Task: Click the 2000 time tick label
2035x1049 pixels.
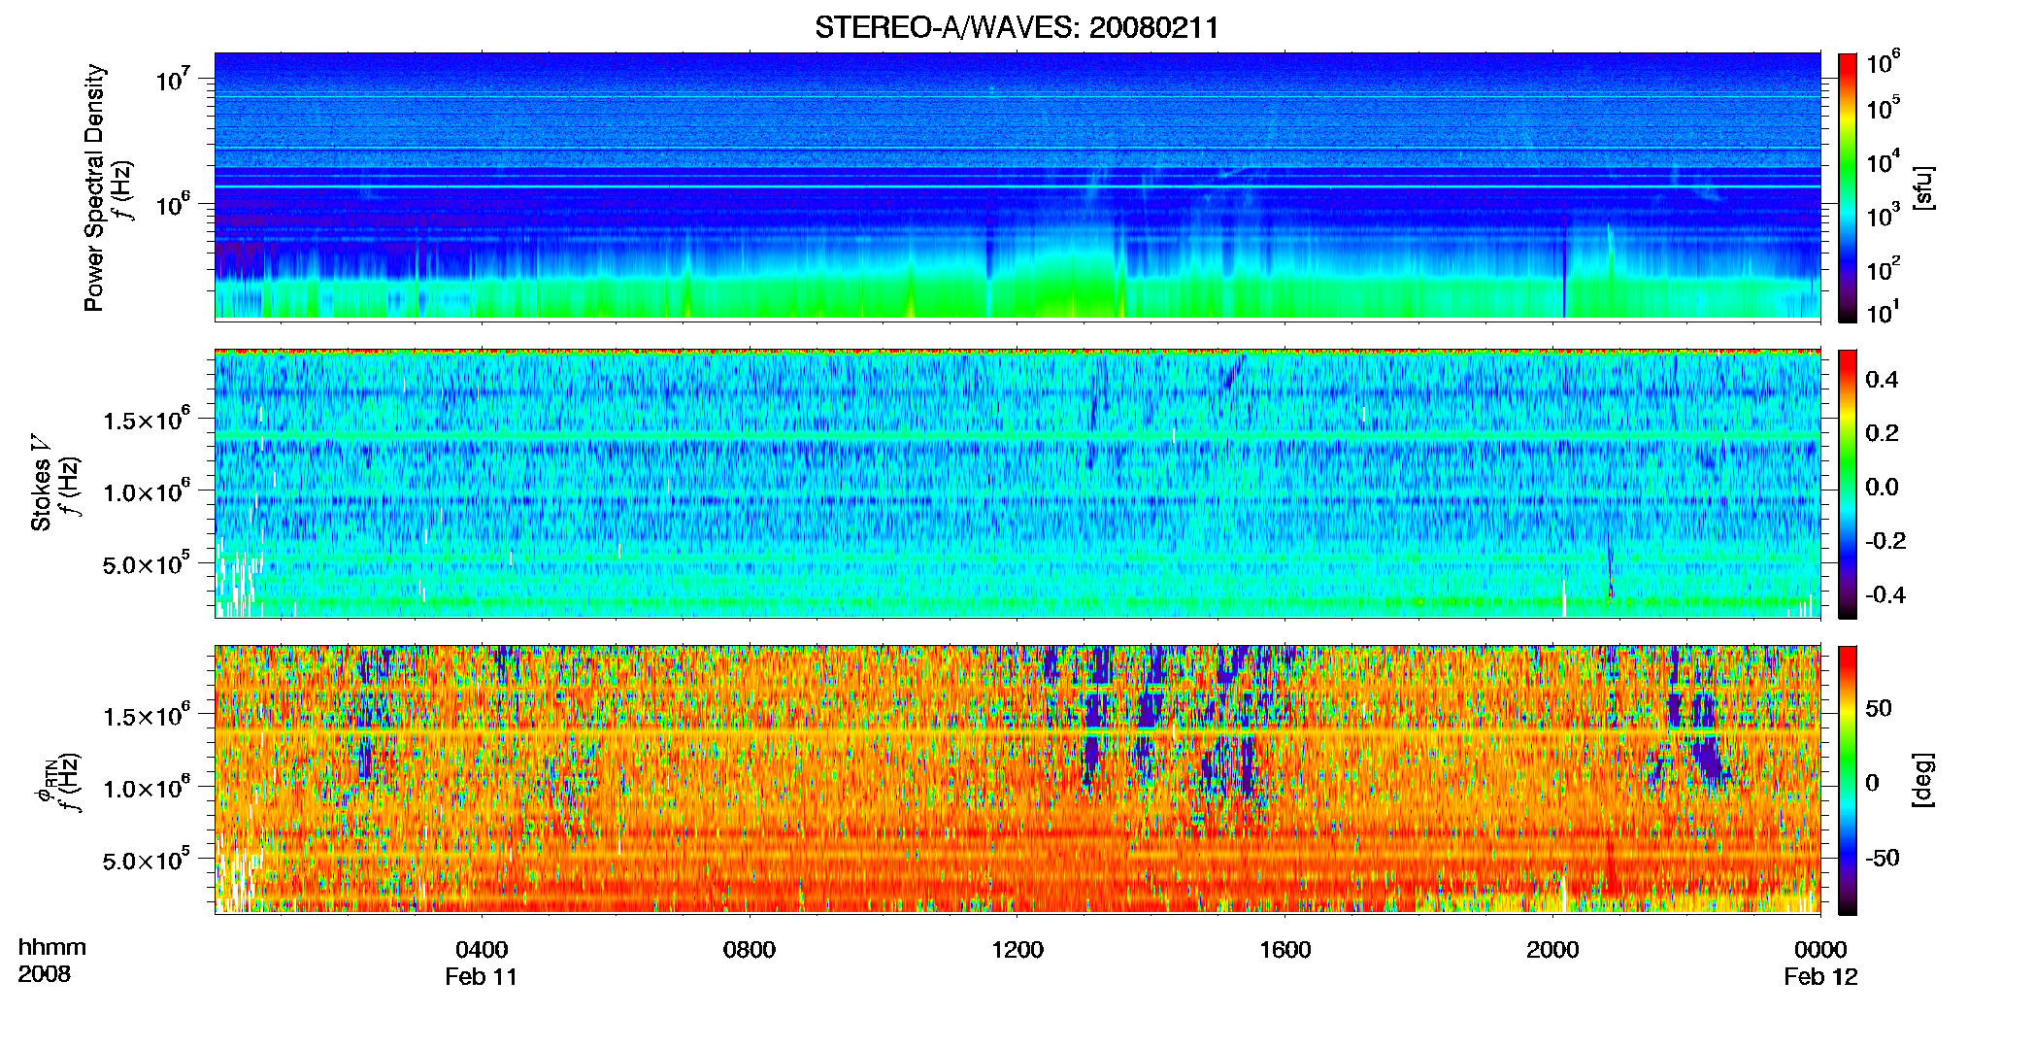Action: [x=1552, y=949]
